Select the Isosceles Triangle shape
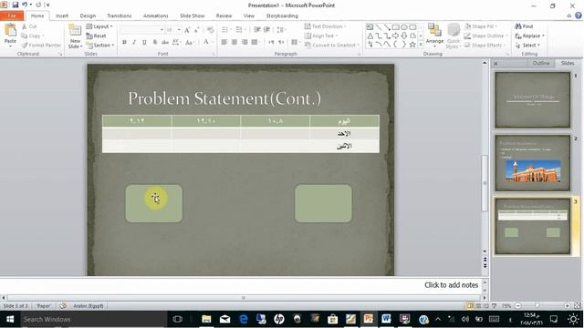 click(370, 36)
